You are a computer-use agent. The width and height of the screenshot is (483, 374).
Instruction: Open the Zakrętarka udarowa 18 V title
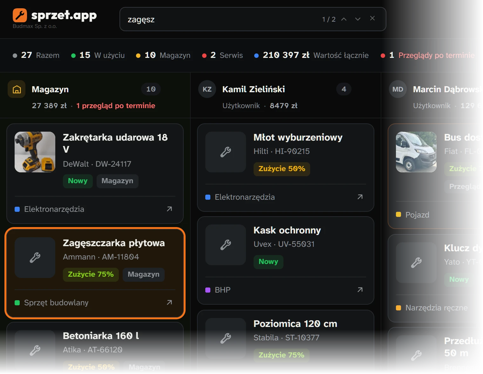[x=115, y=143]
